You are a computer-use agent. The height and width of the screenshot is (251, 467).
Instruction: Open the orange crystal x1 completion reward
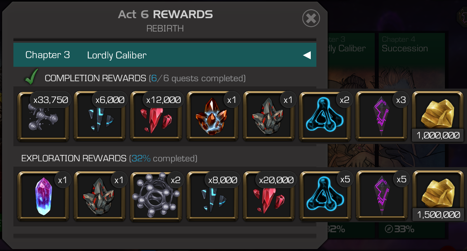(213, 116)
